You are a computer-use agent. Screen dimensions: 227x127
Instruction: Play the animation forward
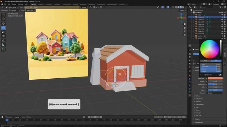96,117
